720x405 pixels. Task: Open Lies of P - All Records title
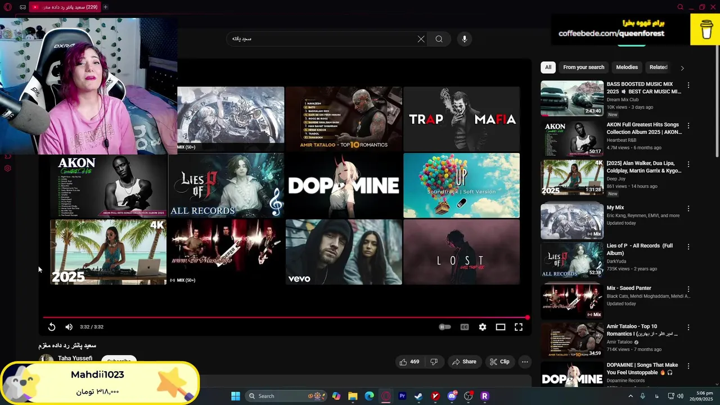[x=640, y=249]
